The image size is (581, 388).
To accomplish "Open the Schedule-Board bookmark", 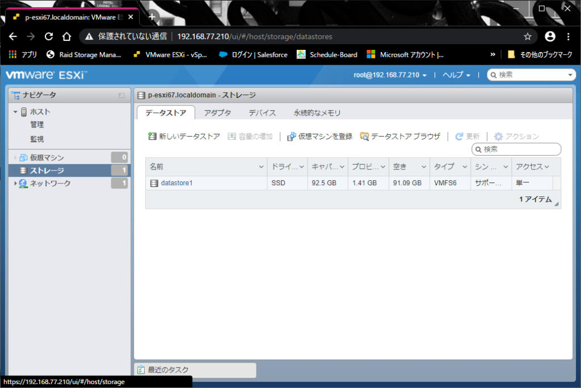I will [x=327, y=55].
